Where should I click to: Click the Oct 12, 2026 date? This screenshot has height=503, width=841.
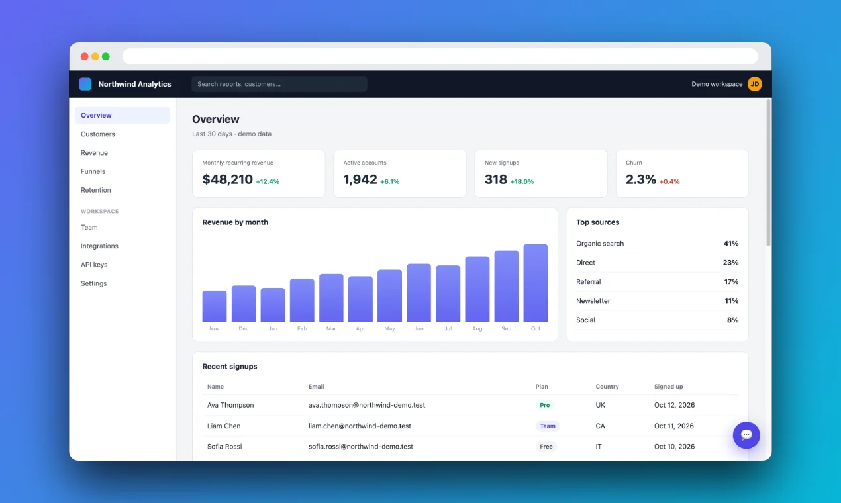(x=674, y=405)
